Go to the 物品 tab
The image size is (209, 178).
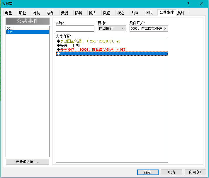click(x=52, y=13)
